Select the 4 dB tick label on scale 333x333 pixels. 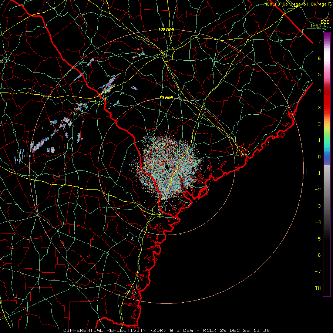coord(319,91)
